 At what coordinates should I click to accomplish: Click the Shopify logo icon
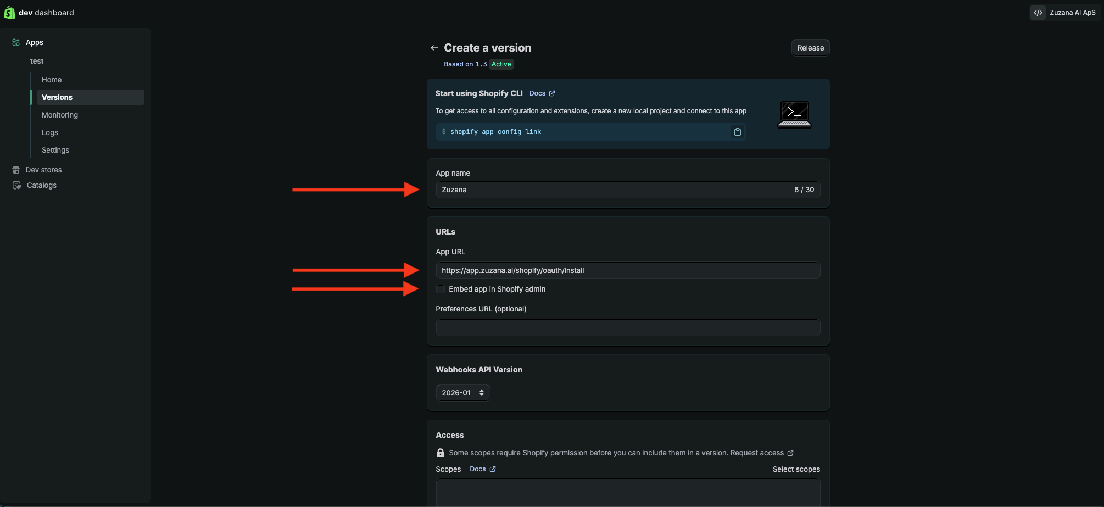(x=9, y=12)
